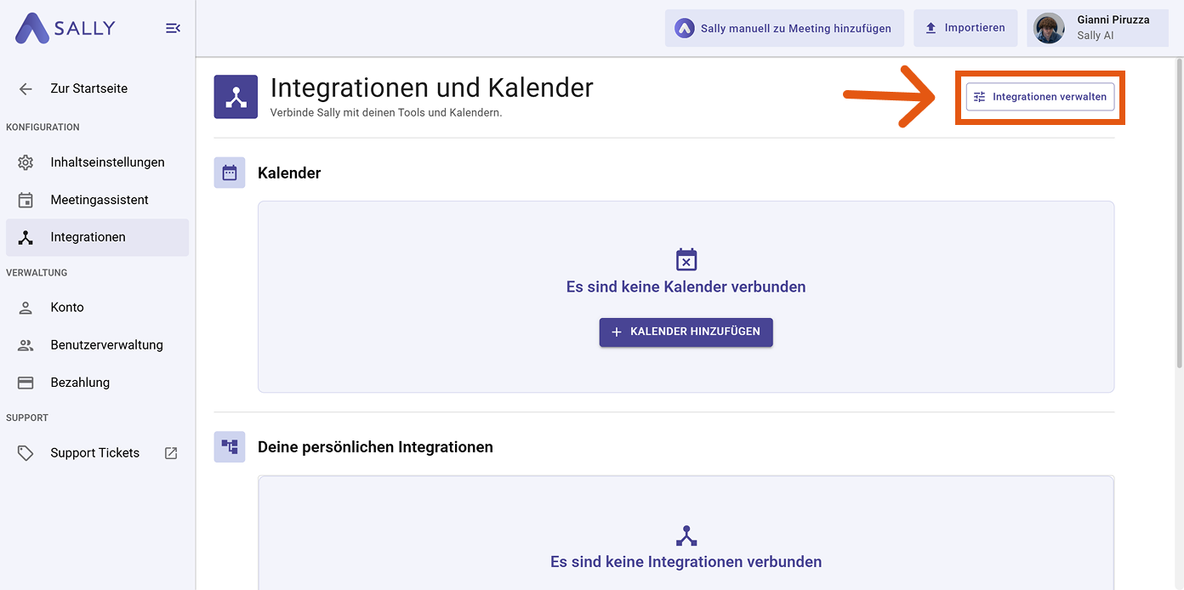
Task: Click the no-integrations icon in the empty panel
Action: pos(686,536)
